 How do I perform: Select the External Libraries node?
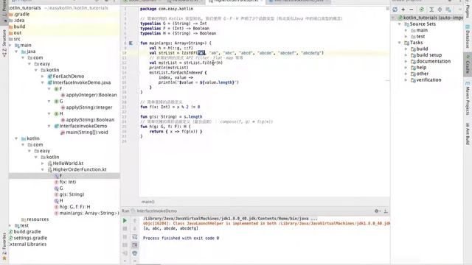coord(28,244)
